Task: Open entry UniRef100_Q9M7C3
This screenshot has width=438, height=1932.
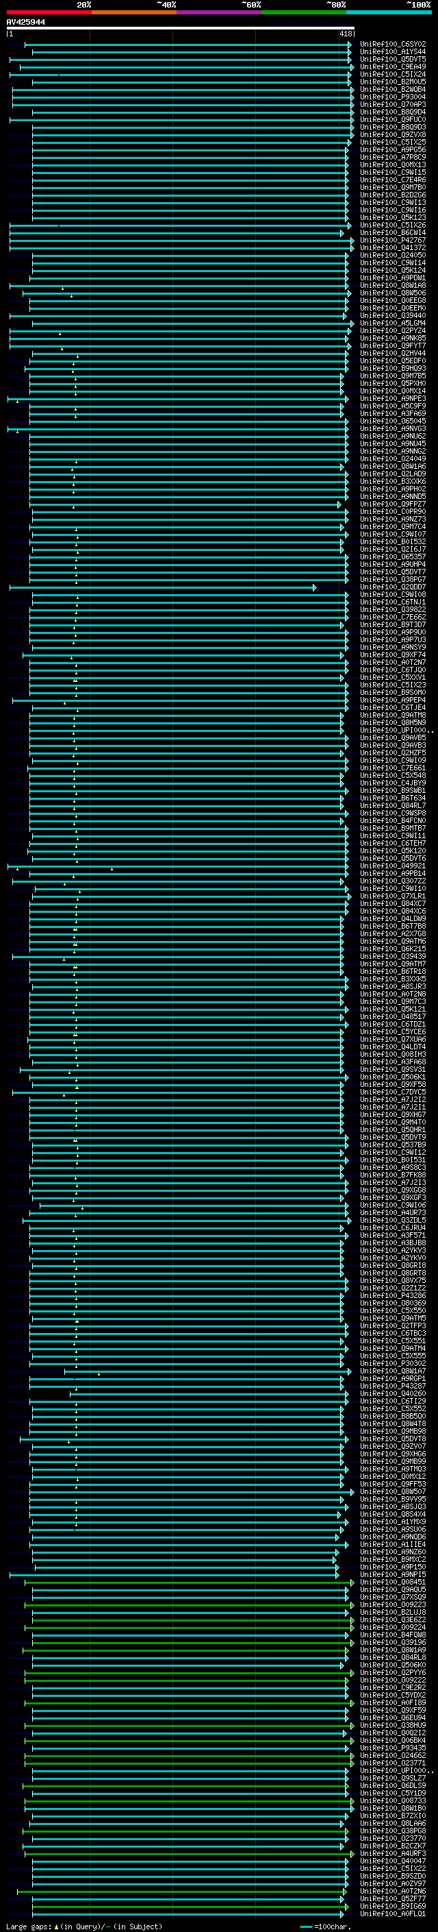Action: click(x=393, y=1001)
